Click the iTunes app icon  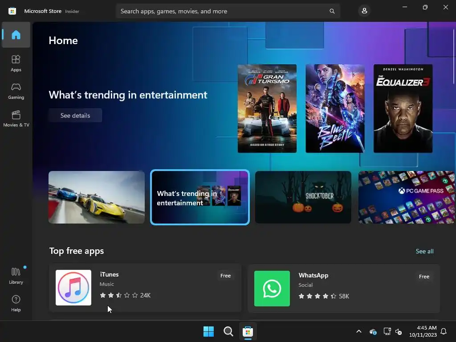point(73,288)
